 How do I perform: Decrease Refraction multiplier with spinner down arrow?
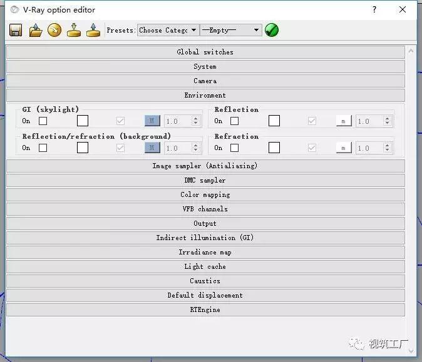click(388, 151)
